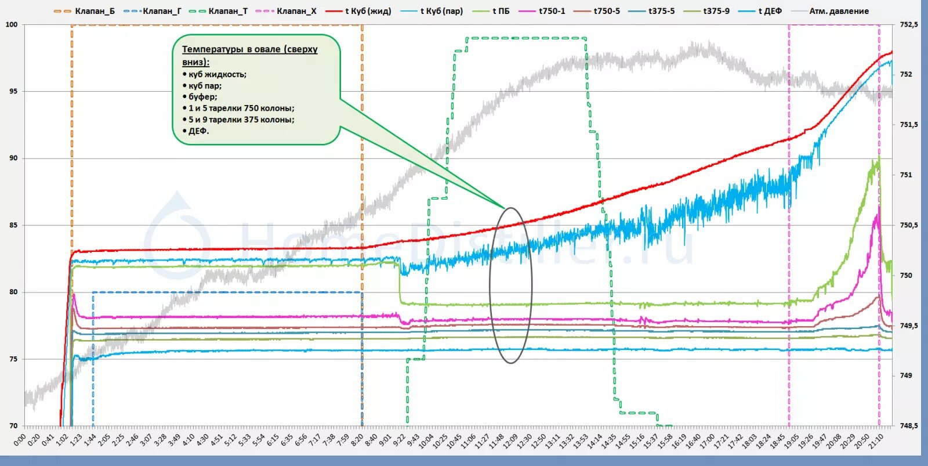Click the callout line буфер
928x466 pixels.
(x=200, y=97)
